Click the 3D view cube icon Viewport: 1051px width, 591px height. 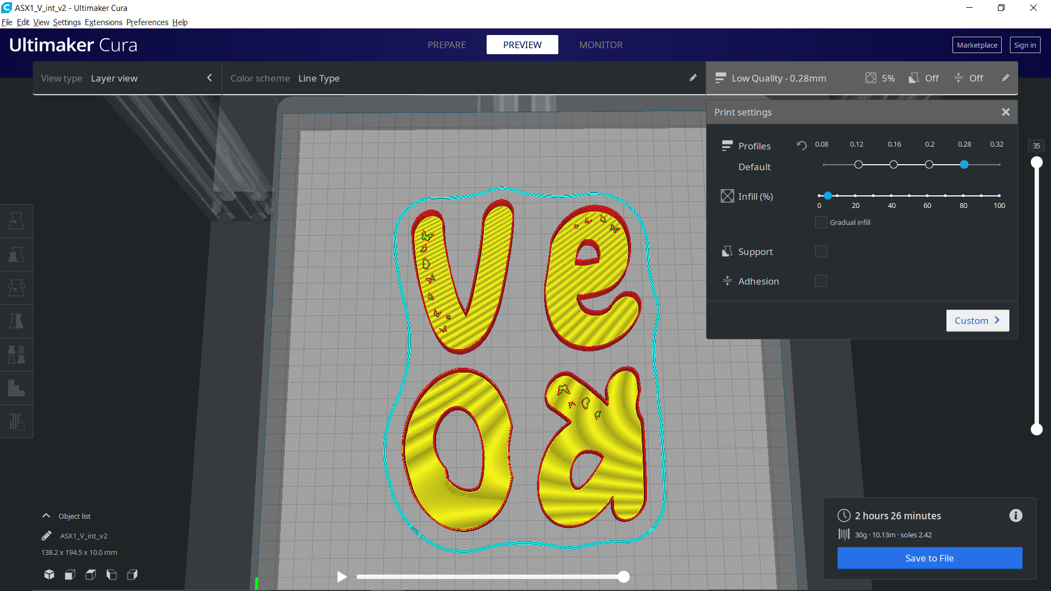(49, 575)
